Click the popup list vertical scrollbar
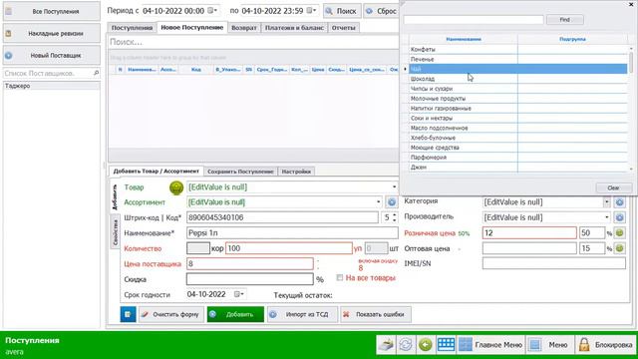 631,108
